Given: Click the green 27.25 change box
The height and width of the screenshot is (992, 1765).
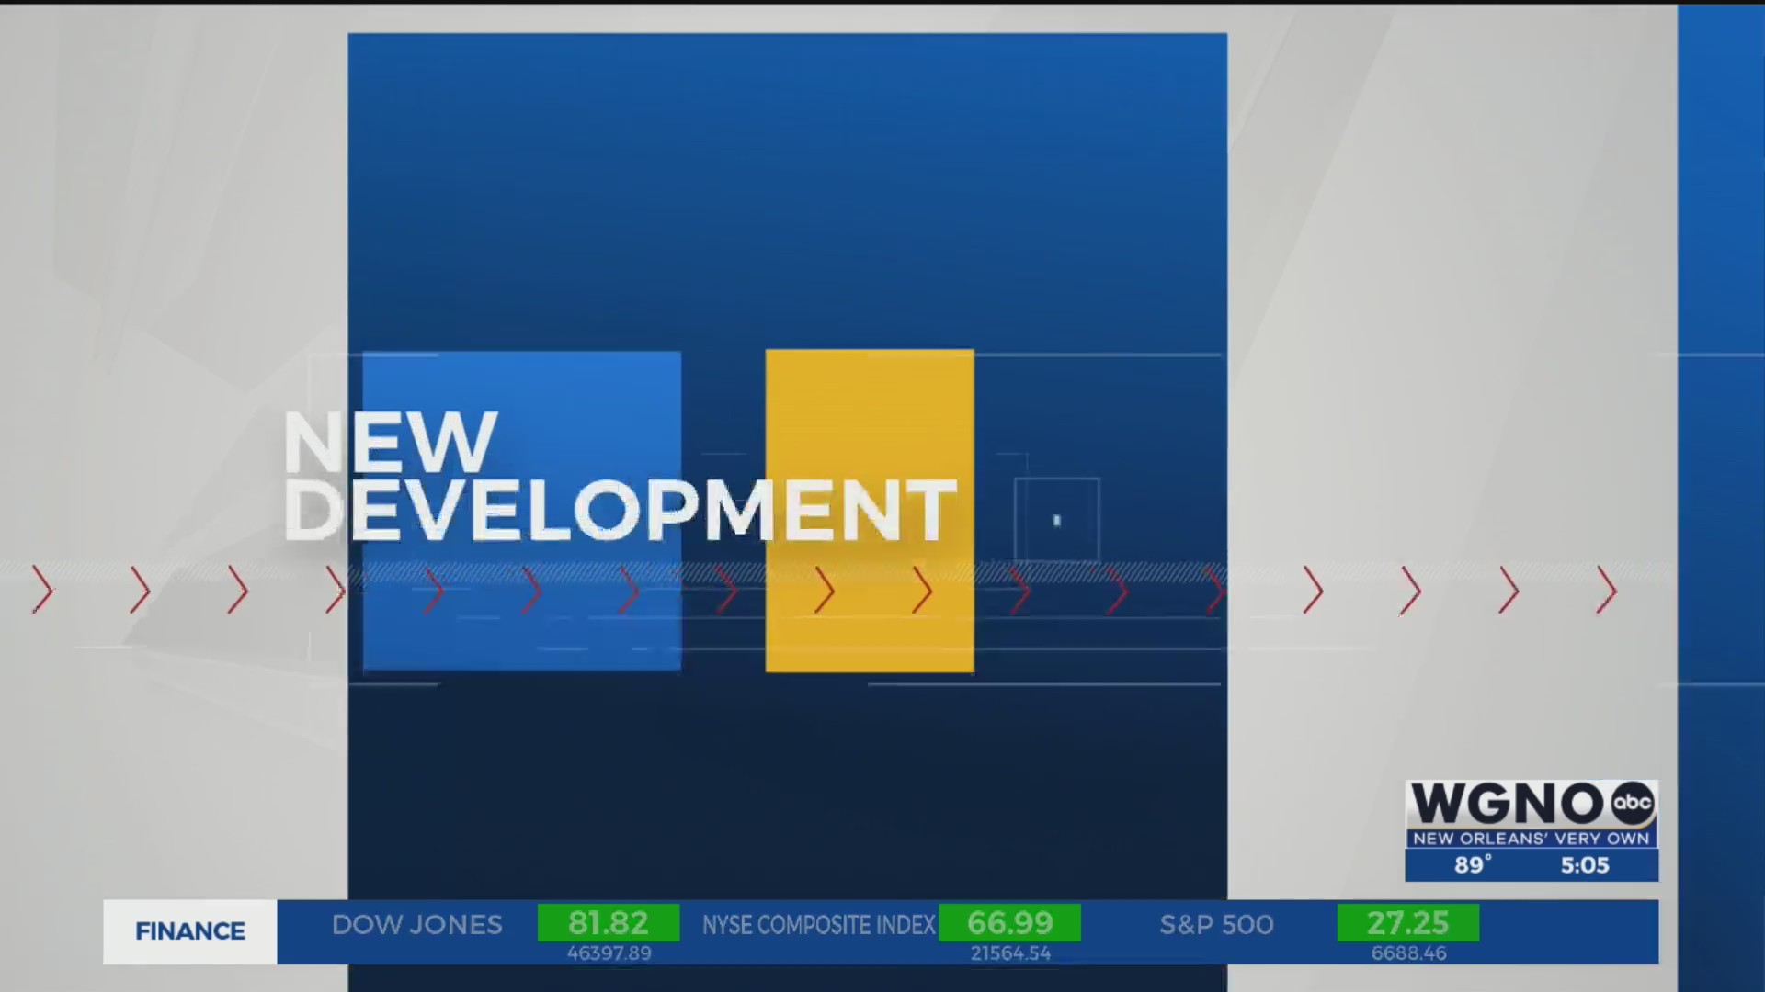Looking at the screenshot, I should point(1407,922).
